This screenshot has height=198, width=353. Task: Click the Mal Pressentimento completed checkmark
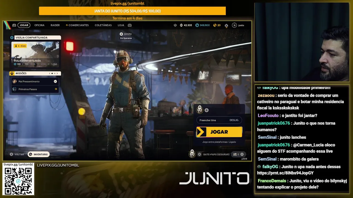coord(55,81)
